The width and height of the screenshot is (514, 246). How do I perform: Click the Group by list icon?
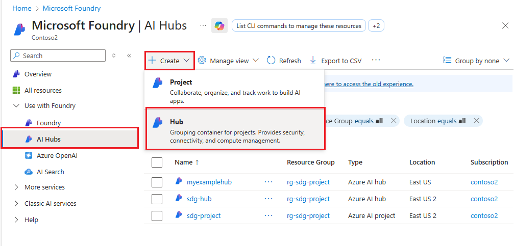447,61
